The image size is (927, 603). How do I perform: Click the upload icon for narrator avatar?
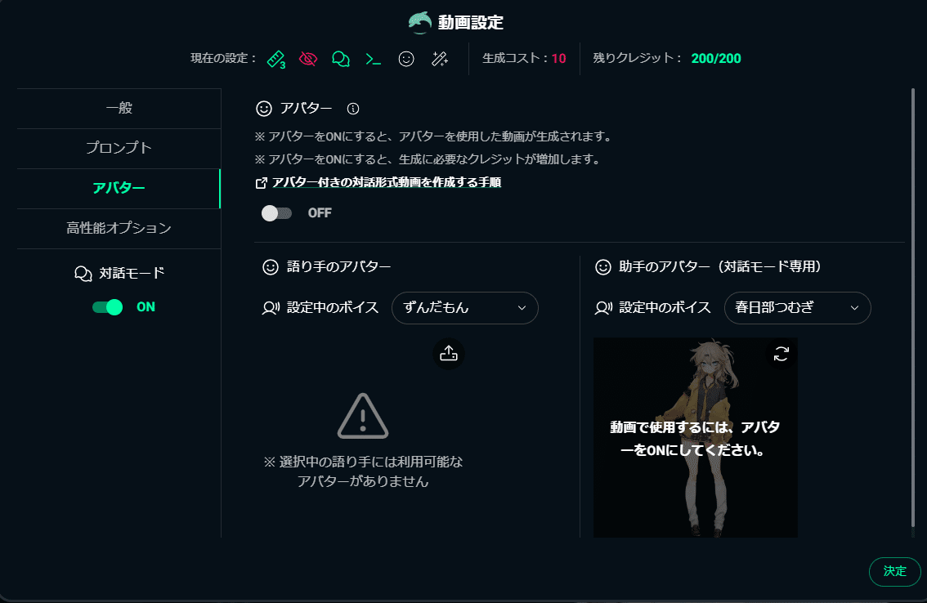(x=449, y=354)
